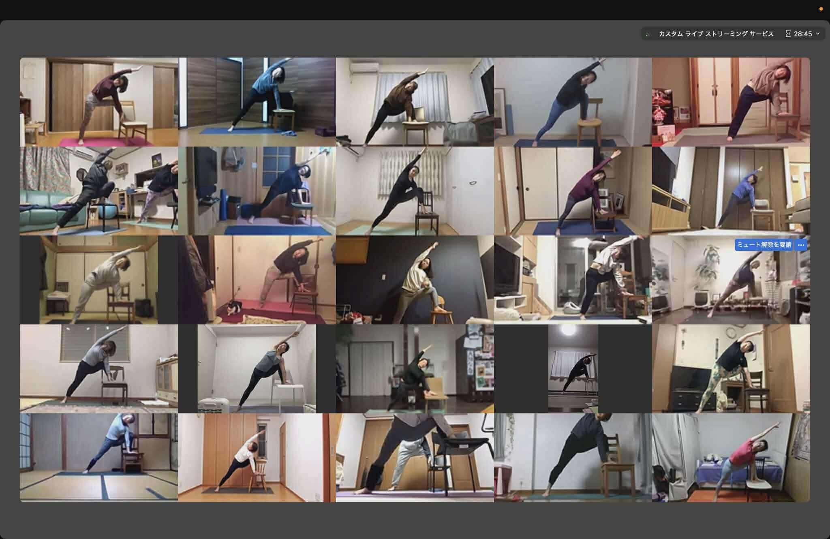Select the video of the tatami room with blue borders
The image size is (830, 539).
tap(98, 458)
